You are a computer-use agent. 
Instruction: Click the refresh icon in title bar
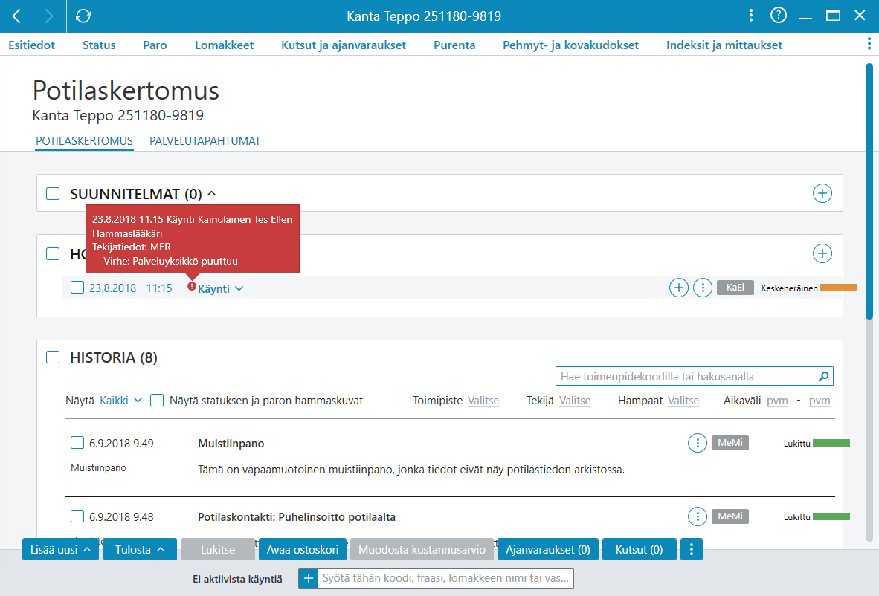point(83,16)
